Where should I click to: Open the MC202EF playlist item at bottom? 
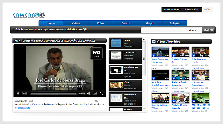pos(125,109)
